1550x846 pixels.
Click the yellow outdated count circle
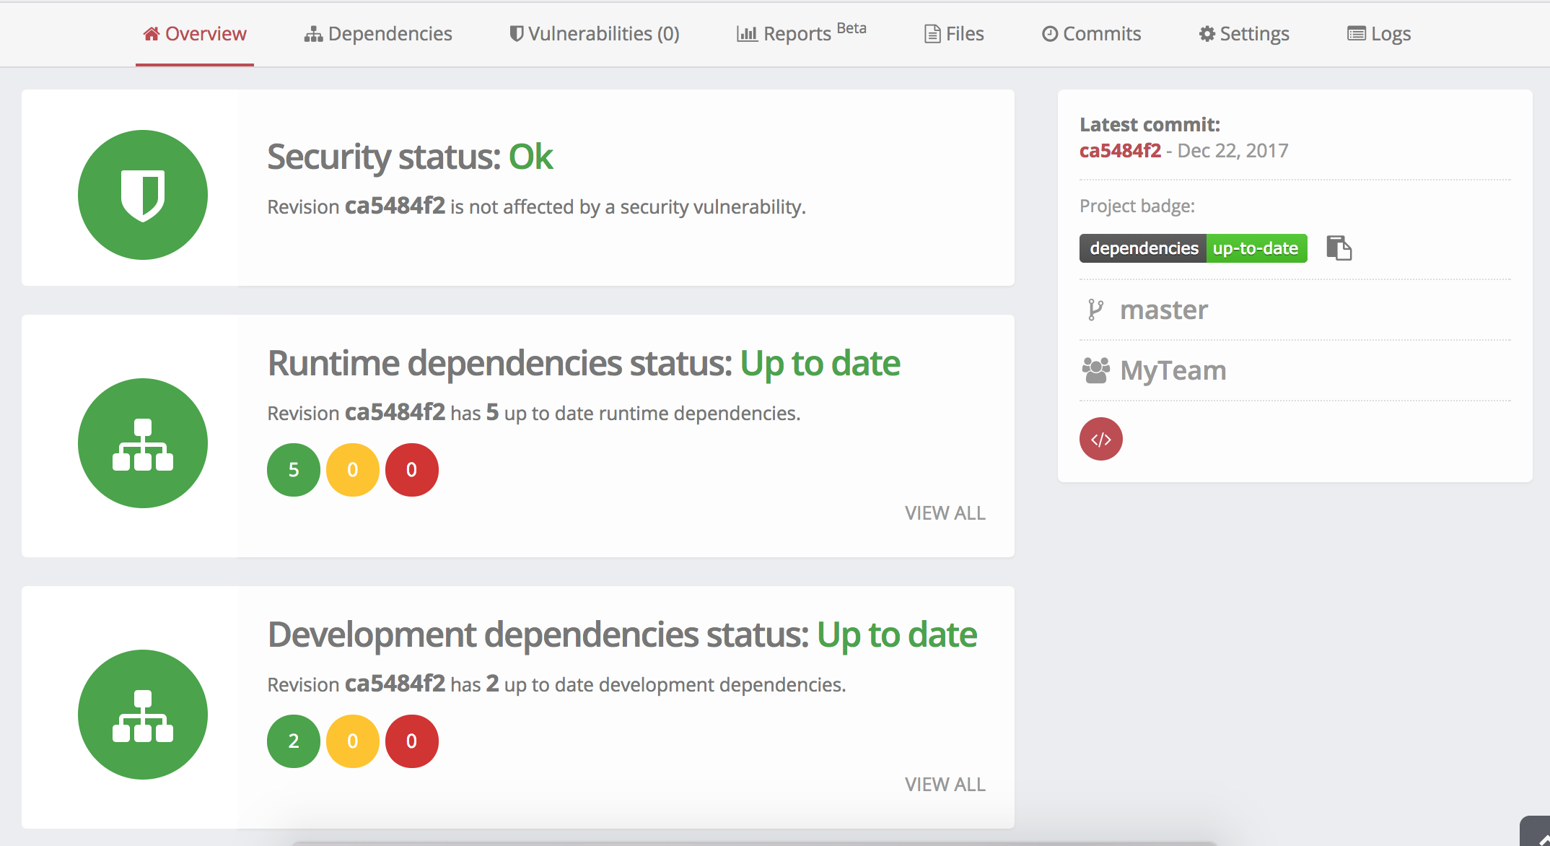point(351,469)
